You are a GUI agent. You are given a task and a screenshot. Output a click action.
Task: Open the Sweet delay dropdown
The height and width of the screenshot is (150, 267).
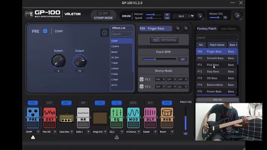click(x=155, y=132)
